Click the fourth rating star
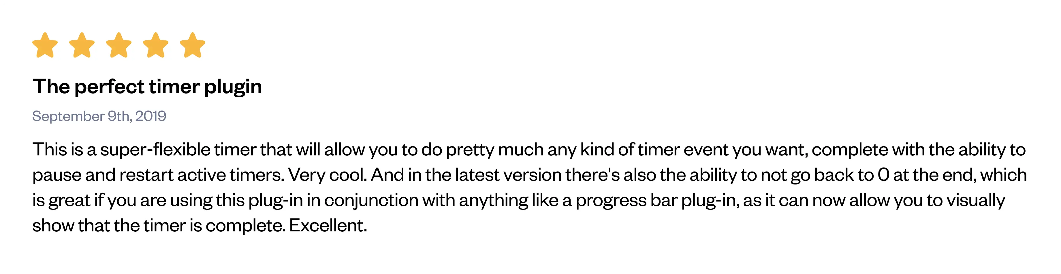This screenshot has height=274, width=1061. [156, 45]
